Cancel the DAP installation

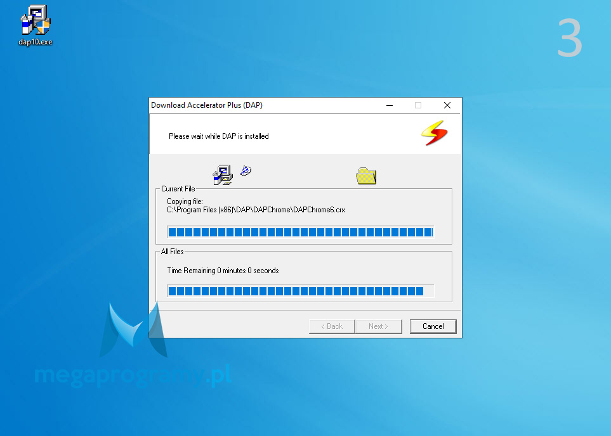click(x=433, y=326)
